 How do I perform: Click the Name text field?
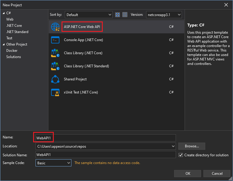pyautogui.click(x=105, y=138)
